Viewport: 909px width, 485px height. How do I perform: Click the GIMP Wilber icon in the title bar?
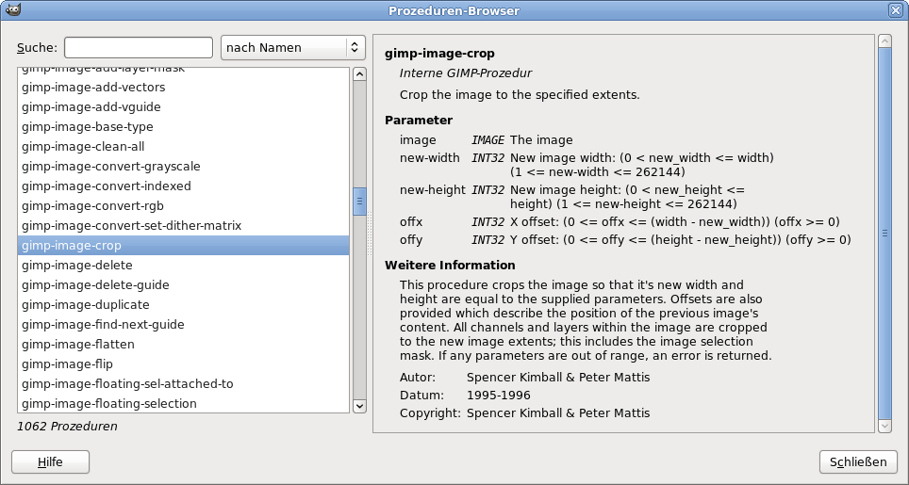13,9
